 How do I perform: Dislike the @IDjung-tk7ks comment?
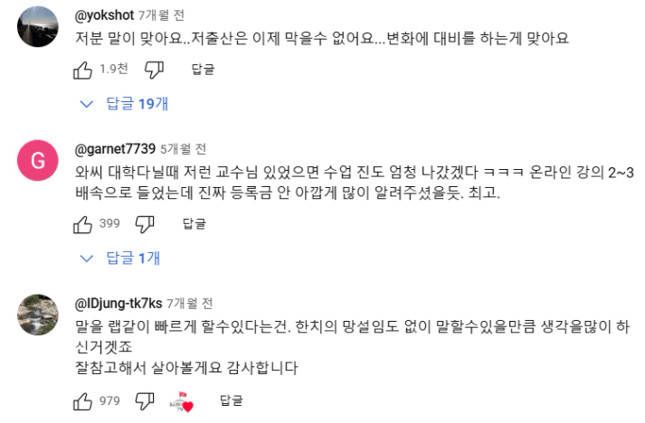click(144, 400)
